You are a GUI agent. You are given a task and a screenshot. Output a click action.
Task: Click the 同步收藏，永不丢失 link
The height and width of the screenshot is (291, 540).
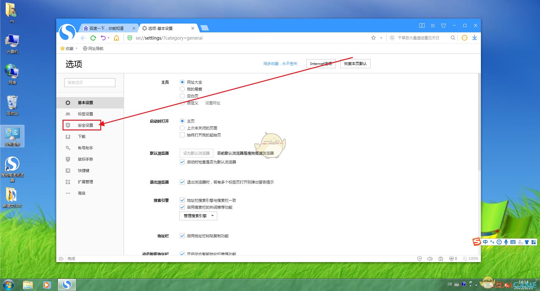pos(280,63)
